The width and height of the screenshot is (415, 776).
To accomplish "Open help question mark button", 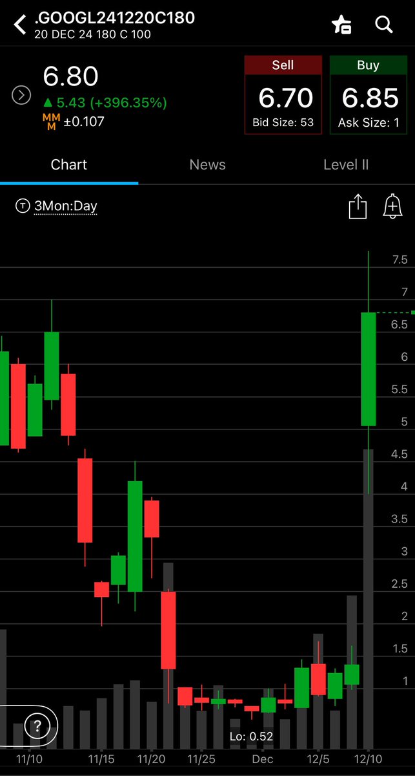I will tap(38, 726).
